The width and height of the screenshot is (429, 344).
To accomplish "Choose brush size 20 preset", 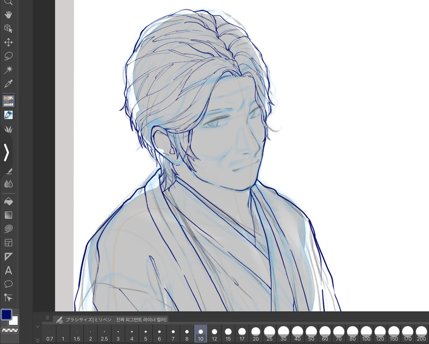I will click(x=256, y=334).
